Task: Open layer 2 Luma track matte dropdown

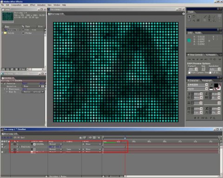Action: [x=73, y=149]
